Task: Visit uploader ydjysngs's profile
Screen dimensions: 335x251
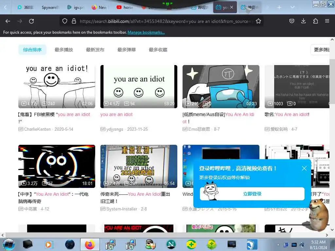Action: [115, 129]
